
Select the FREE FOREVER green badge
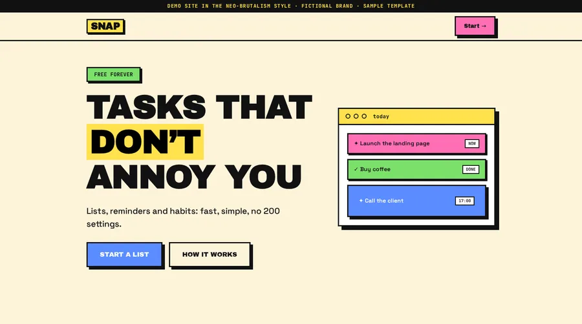[114, 74]
